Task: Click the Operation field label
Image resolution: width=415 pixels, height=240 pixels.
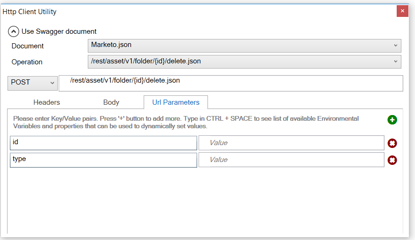Action: point(27,62)
